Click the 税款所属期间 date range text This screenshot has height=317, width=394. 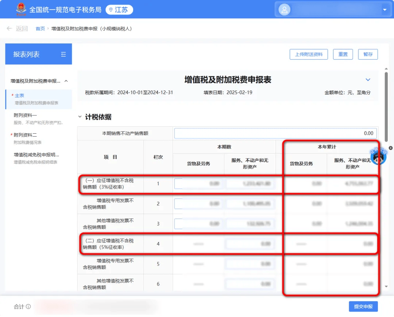[129, 93]
